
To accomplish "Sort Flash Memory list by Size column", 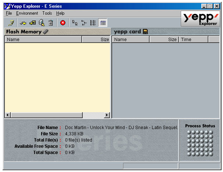I will click(x=96, y=39).
